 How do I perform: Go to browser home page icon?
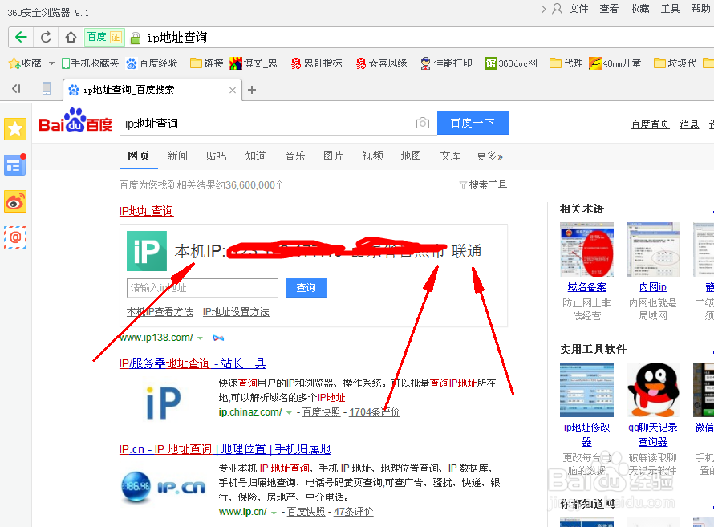click(71, 37)
